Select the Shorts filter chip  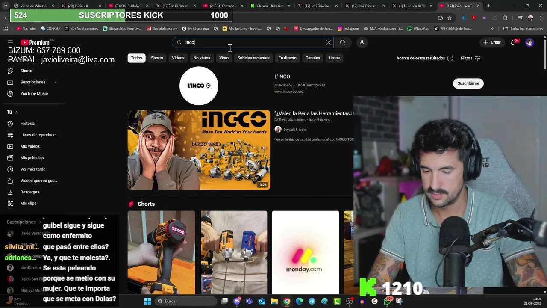pos(157,58)
